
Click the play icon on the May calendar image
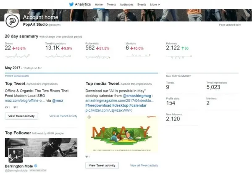click(89, 117)
